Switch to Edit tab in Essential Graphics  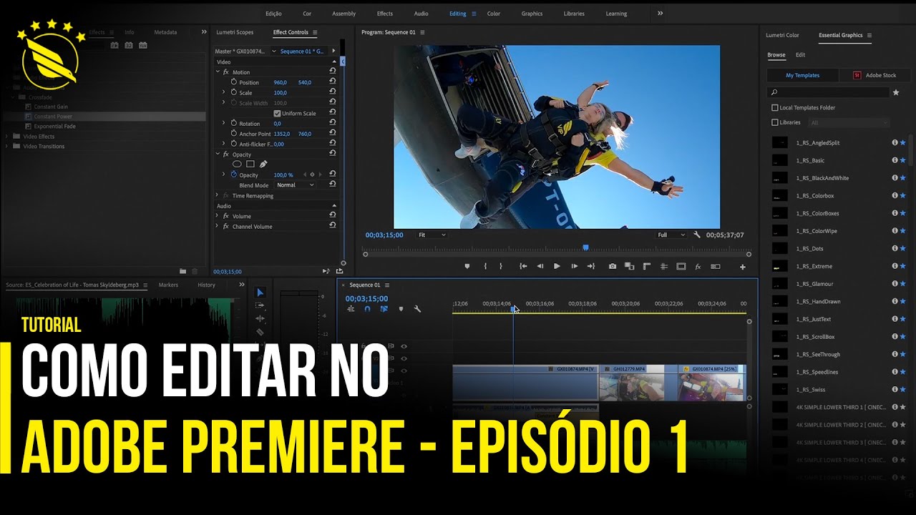800,55
